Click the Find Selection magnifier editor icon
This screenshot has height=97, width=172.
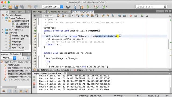pyautogui.click(x=78, y=16)
